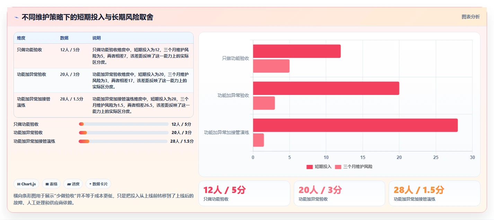Click the progress bar for 只做功能验收
Image resolution: width=494 pixels, height=220 pixels.
point(124,124)
